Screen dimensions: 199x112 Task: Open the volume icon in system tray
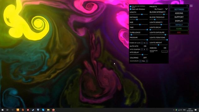tap(181, 110)
